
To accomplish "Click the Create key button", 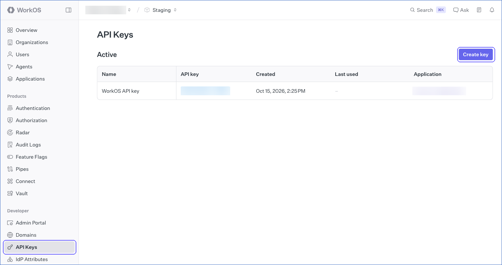I will [x=476, y=54].
